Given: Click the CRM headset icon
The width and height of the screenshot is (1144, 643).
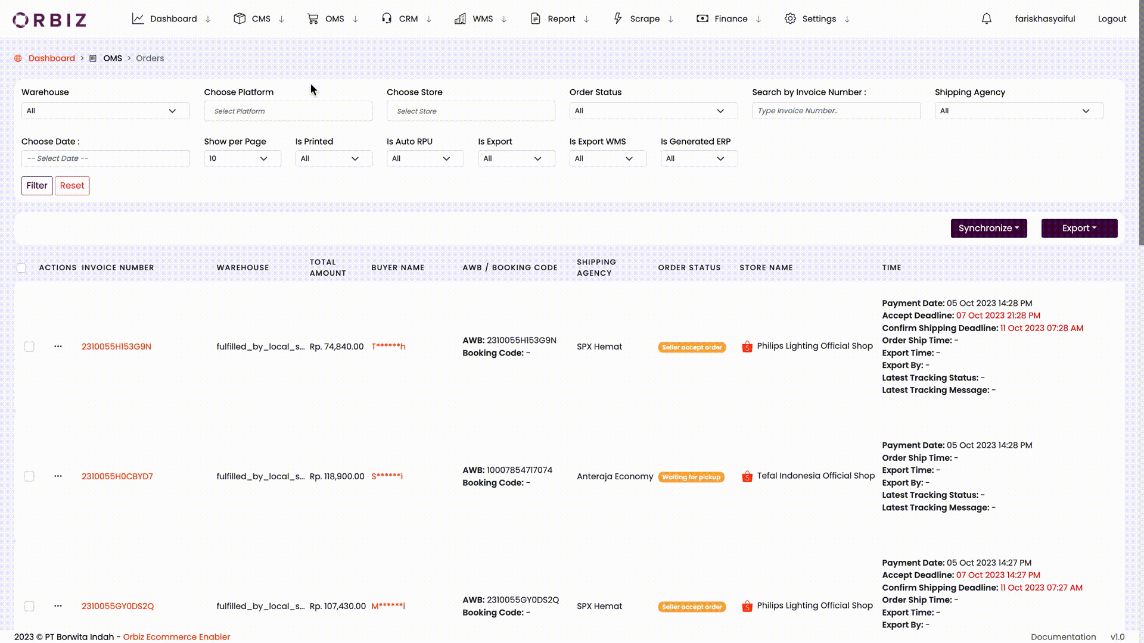Looking at the screenshot, I should [x=387, y=18].
